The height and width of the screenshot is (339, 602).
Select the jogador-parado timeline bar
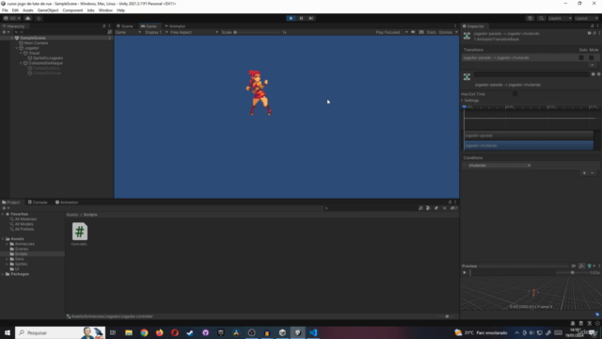pyautogui.click(x=529, y=136)
